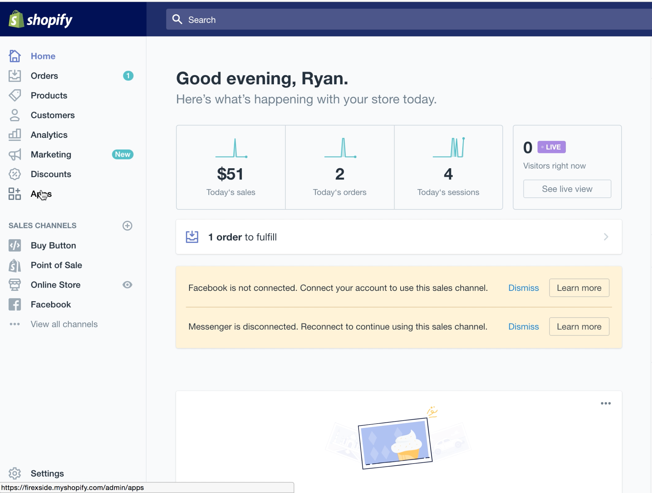Toggle the LIVE indicator status

[551, 147]
